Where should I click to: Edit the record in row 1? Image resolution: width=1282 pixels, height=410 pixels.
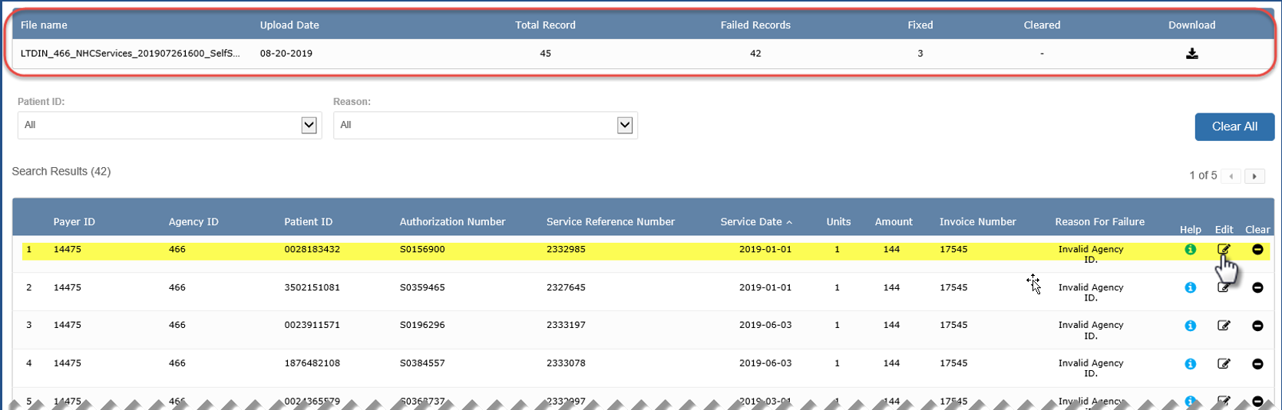[1224, 249]
